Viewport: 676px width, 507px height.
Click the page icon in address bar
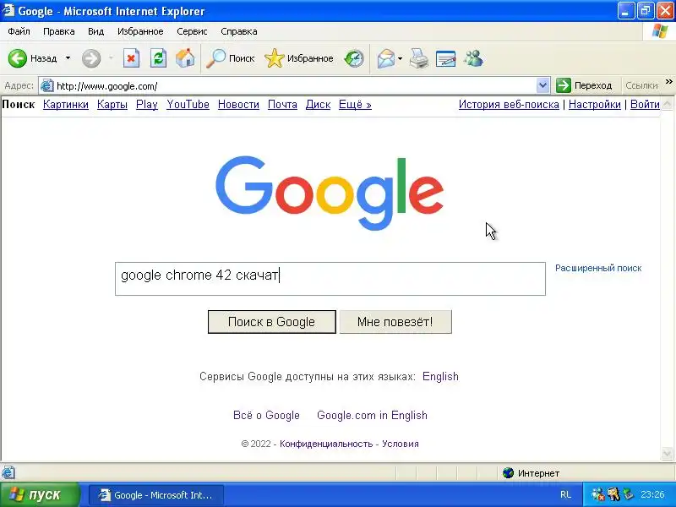click(x=46, y=86)
